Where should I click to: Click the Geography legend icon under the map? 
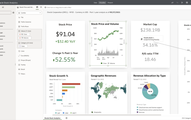92,112
